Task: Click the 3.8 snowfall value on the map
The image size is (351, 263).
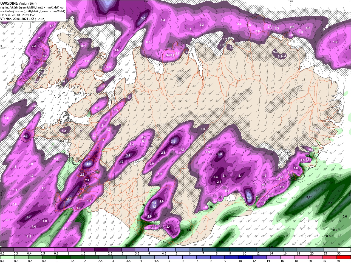Action: click(x=154, y=207)
